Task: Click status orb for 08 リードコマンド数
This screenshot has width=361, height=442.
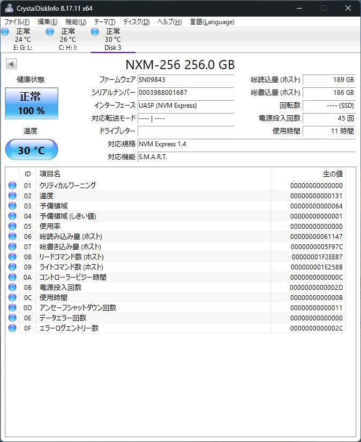Action: click(12, 257)
